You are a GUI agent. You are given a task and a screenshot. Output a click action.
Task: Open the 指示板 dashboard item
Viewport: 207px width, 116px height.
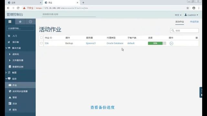(16, 42)
